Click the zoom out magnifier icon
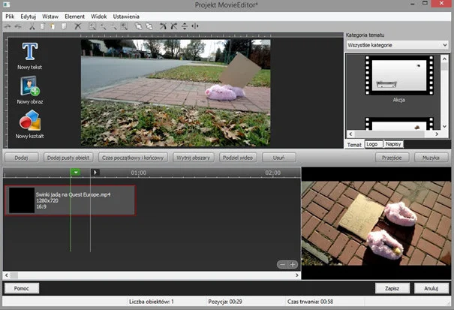454x310 pixels. [113, 26]
